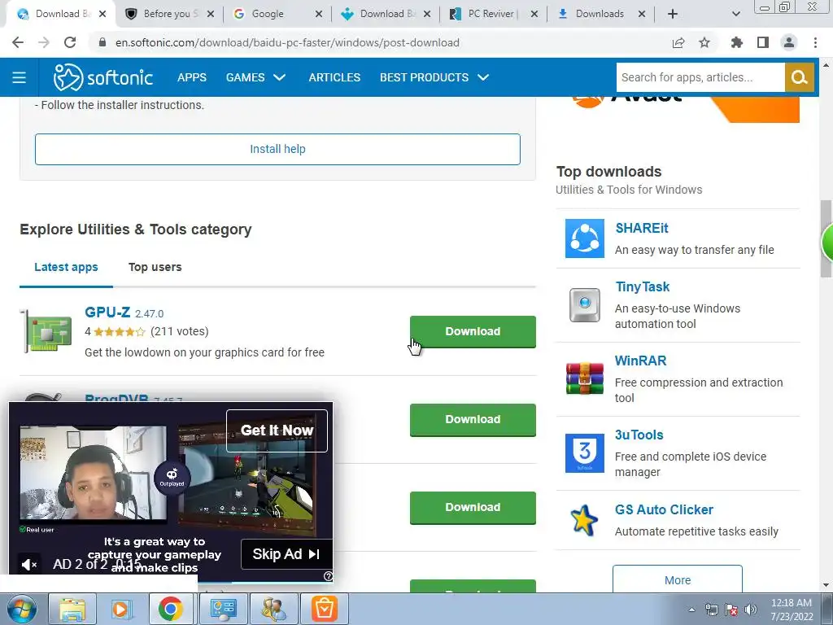Image resolution: width=833 pixels, height=625 pixels.
Task: Open the media player taskbar icon
Action: [120, 609]
